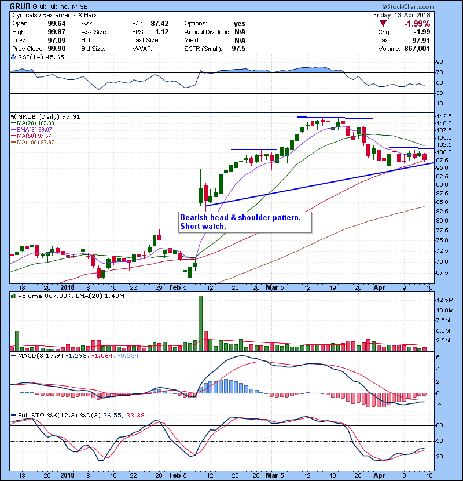This screenshot has height=481, width=463.
Task: Select the -1.99% percent change figure
Action: tap(417, 24)
